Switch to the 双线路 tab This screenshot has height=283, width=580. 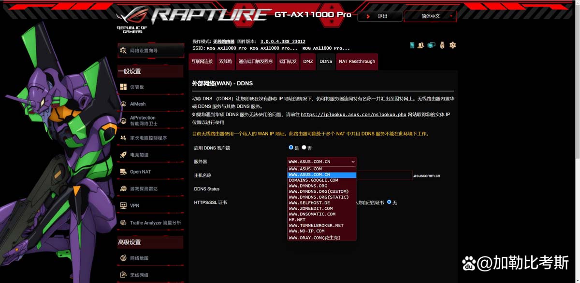(226, 62)
